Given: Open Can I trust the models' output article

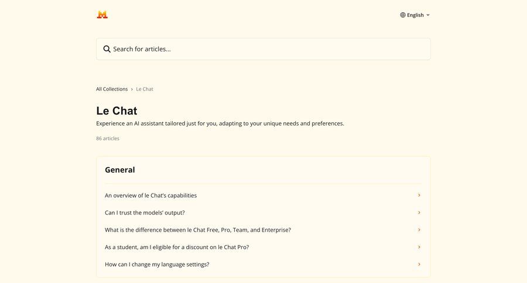Looking at the screenshot, I should point(145,213).
